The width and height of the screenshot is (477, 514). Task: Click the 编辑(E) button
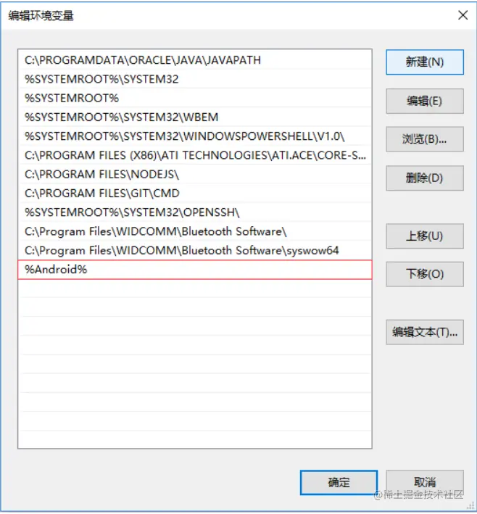click(x=425, y=101)
